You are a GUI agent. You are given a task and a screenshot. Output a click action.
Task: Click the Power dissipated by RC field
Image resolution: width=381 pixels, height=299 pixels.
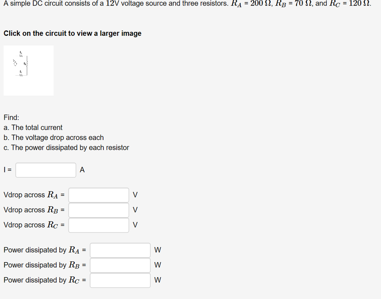[x=120, y=280]
